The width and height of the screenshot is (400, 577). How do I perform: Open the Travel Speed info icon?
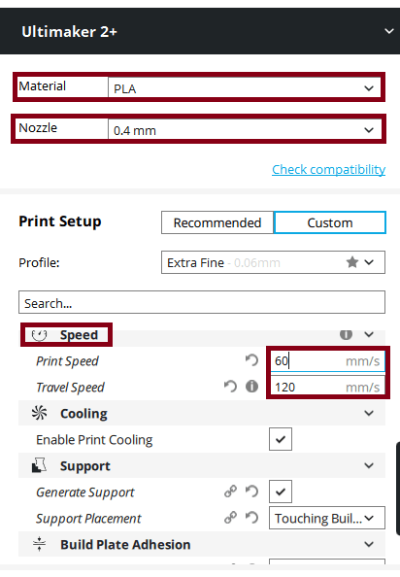251,387
